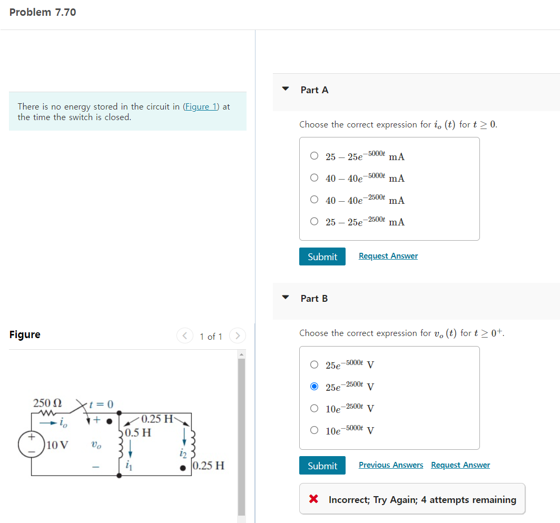This screenshot has height=523, width=560.
Task: Click the figure pagination label 1 of 1
Action: tap(211, 336)
